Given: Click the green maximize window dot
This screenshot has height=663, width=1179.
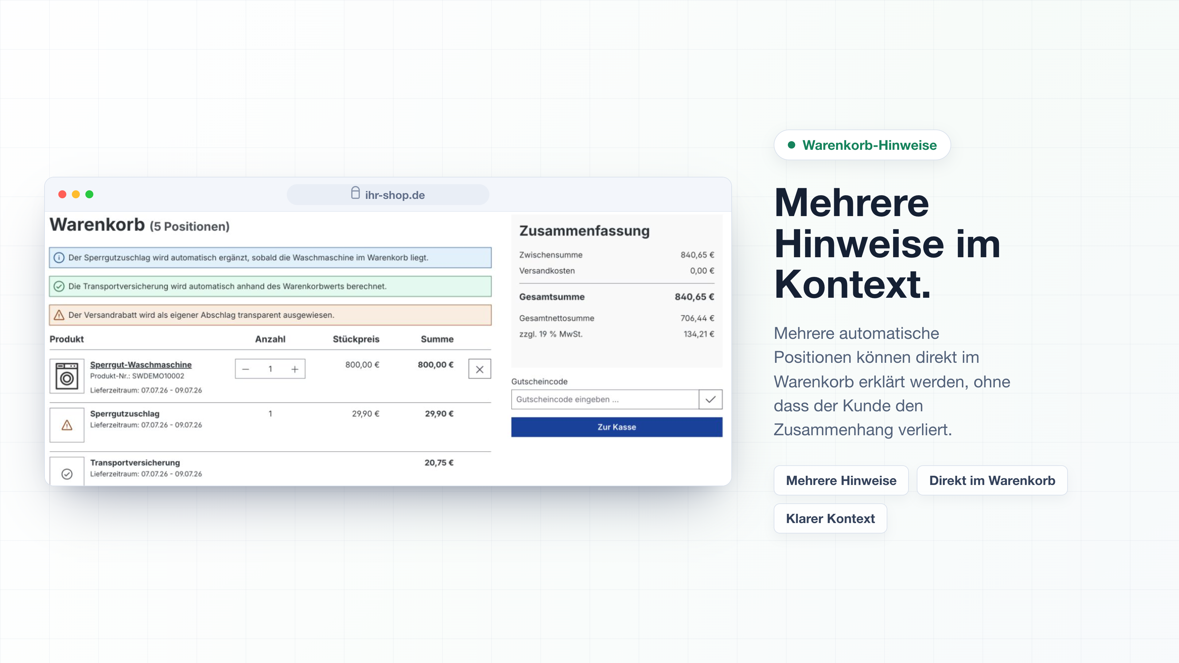Looking at the screenshot, I should (x=89, y=195).
